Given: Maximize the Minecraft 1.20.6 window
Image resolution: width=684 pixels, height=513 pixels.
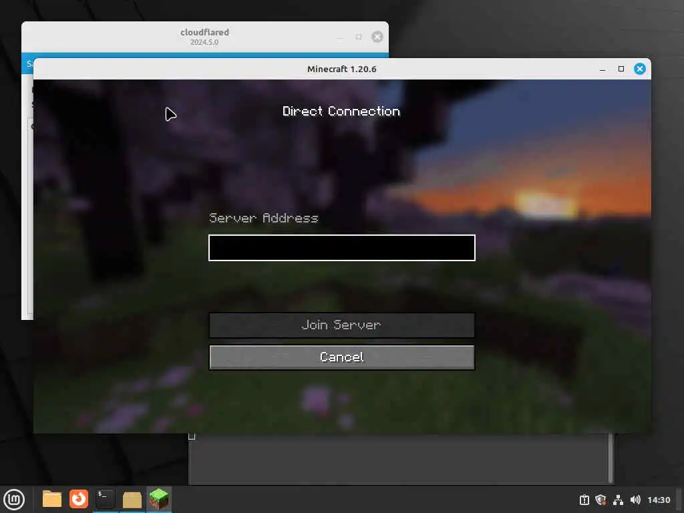Looking at the screenshot, I should 621,69.
